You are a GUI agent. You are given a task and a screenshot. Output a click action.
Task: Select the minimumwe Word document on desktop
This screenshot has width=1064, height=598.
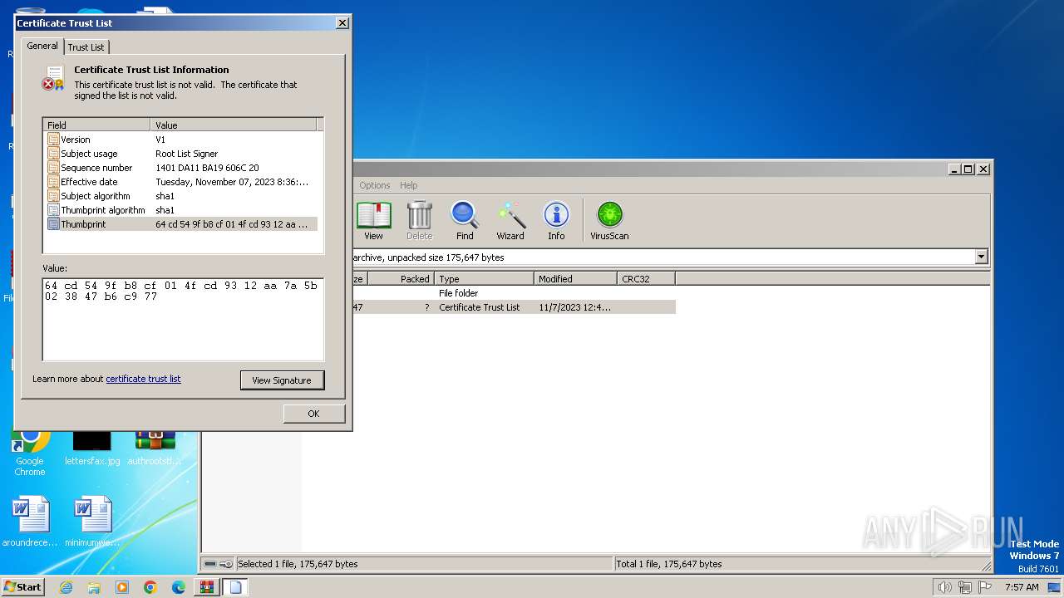pos(92,521)
